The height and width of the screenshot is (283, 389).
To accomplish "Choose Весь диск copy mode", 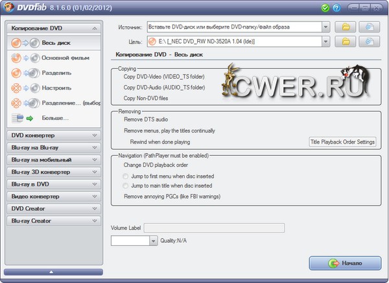I will click(54, 43).
